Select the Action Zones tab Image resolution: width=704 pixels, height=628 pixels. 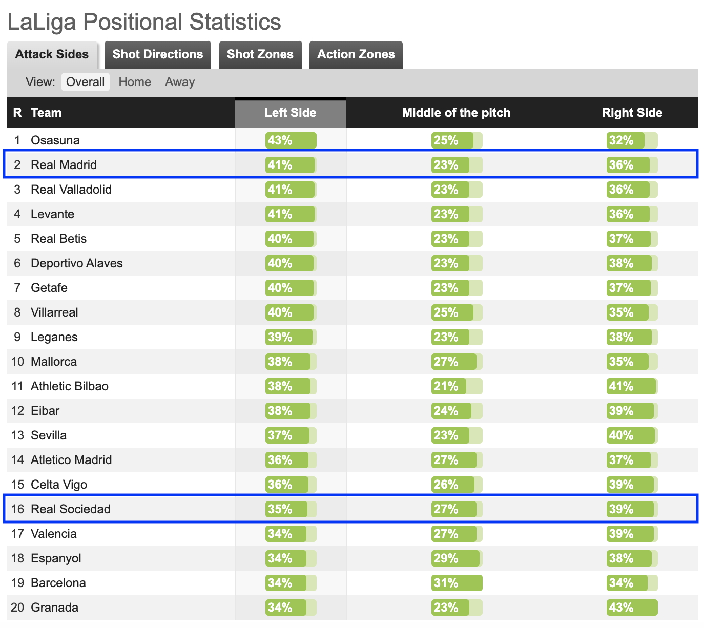(356, 54)
